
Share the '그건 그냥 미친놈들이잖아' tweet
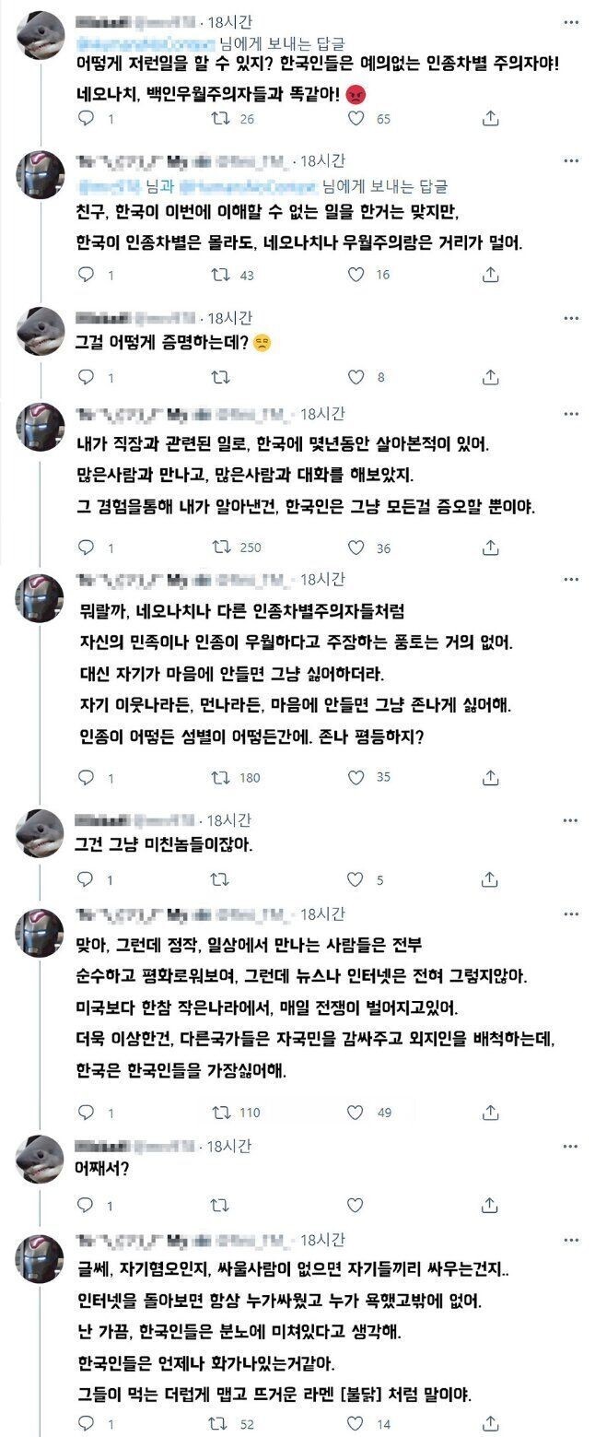pos(491,880)
